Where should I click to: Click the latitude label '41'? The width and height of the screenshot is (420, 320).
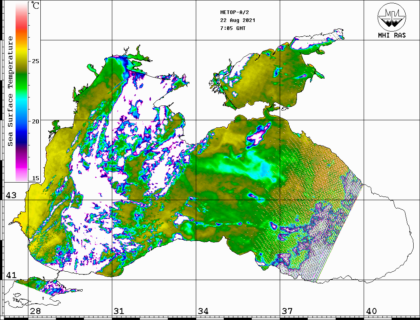point(11,275)
